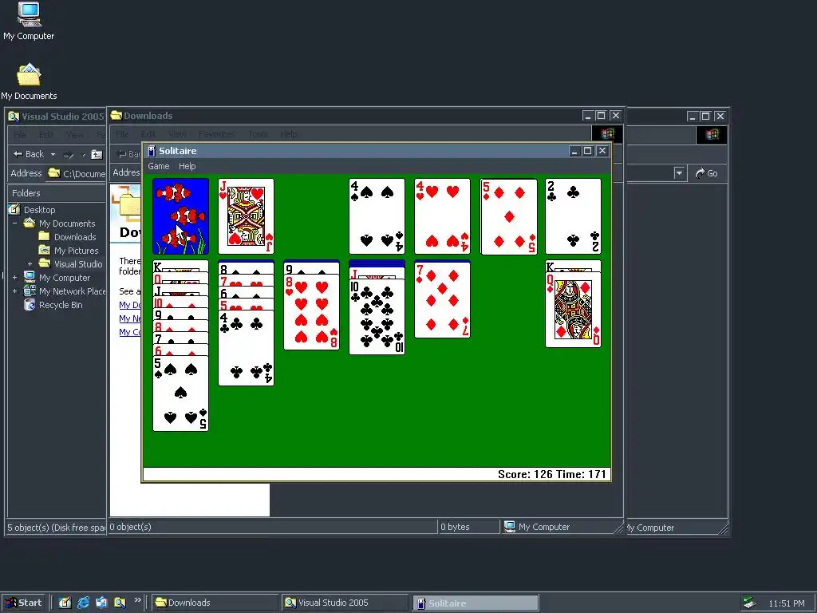817x613 pixels.
Task: Expand the My Computer tree node
Action: tap(14, 277)
